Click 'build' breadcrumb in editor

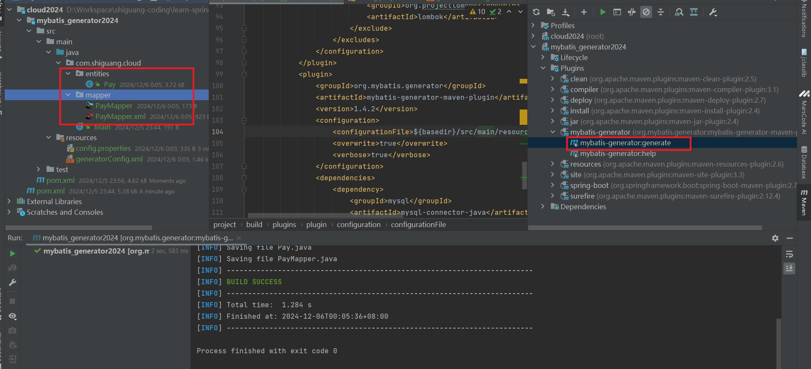coord(254,225)
